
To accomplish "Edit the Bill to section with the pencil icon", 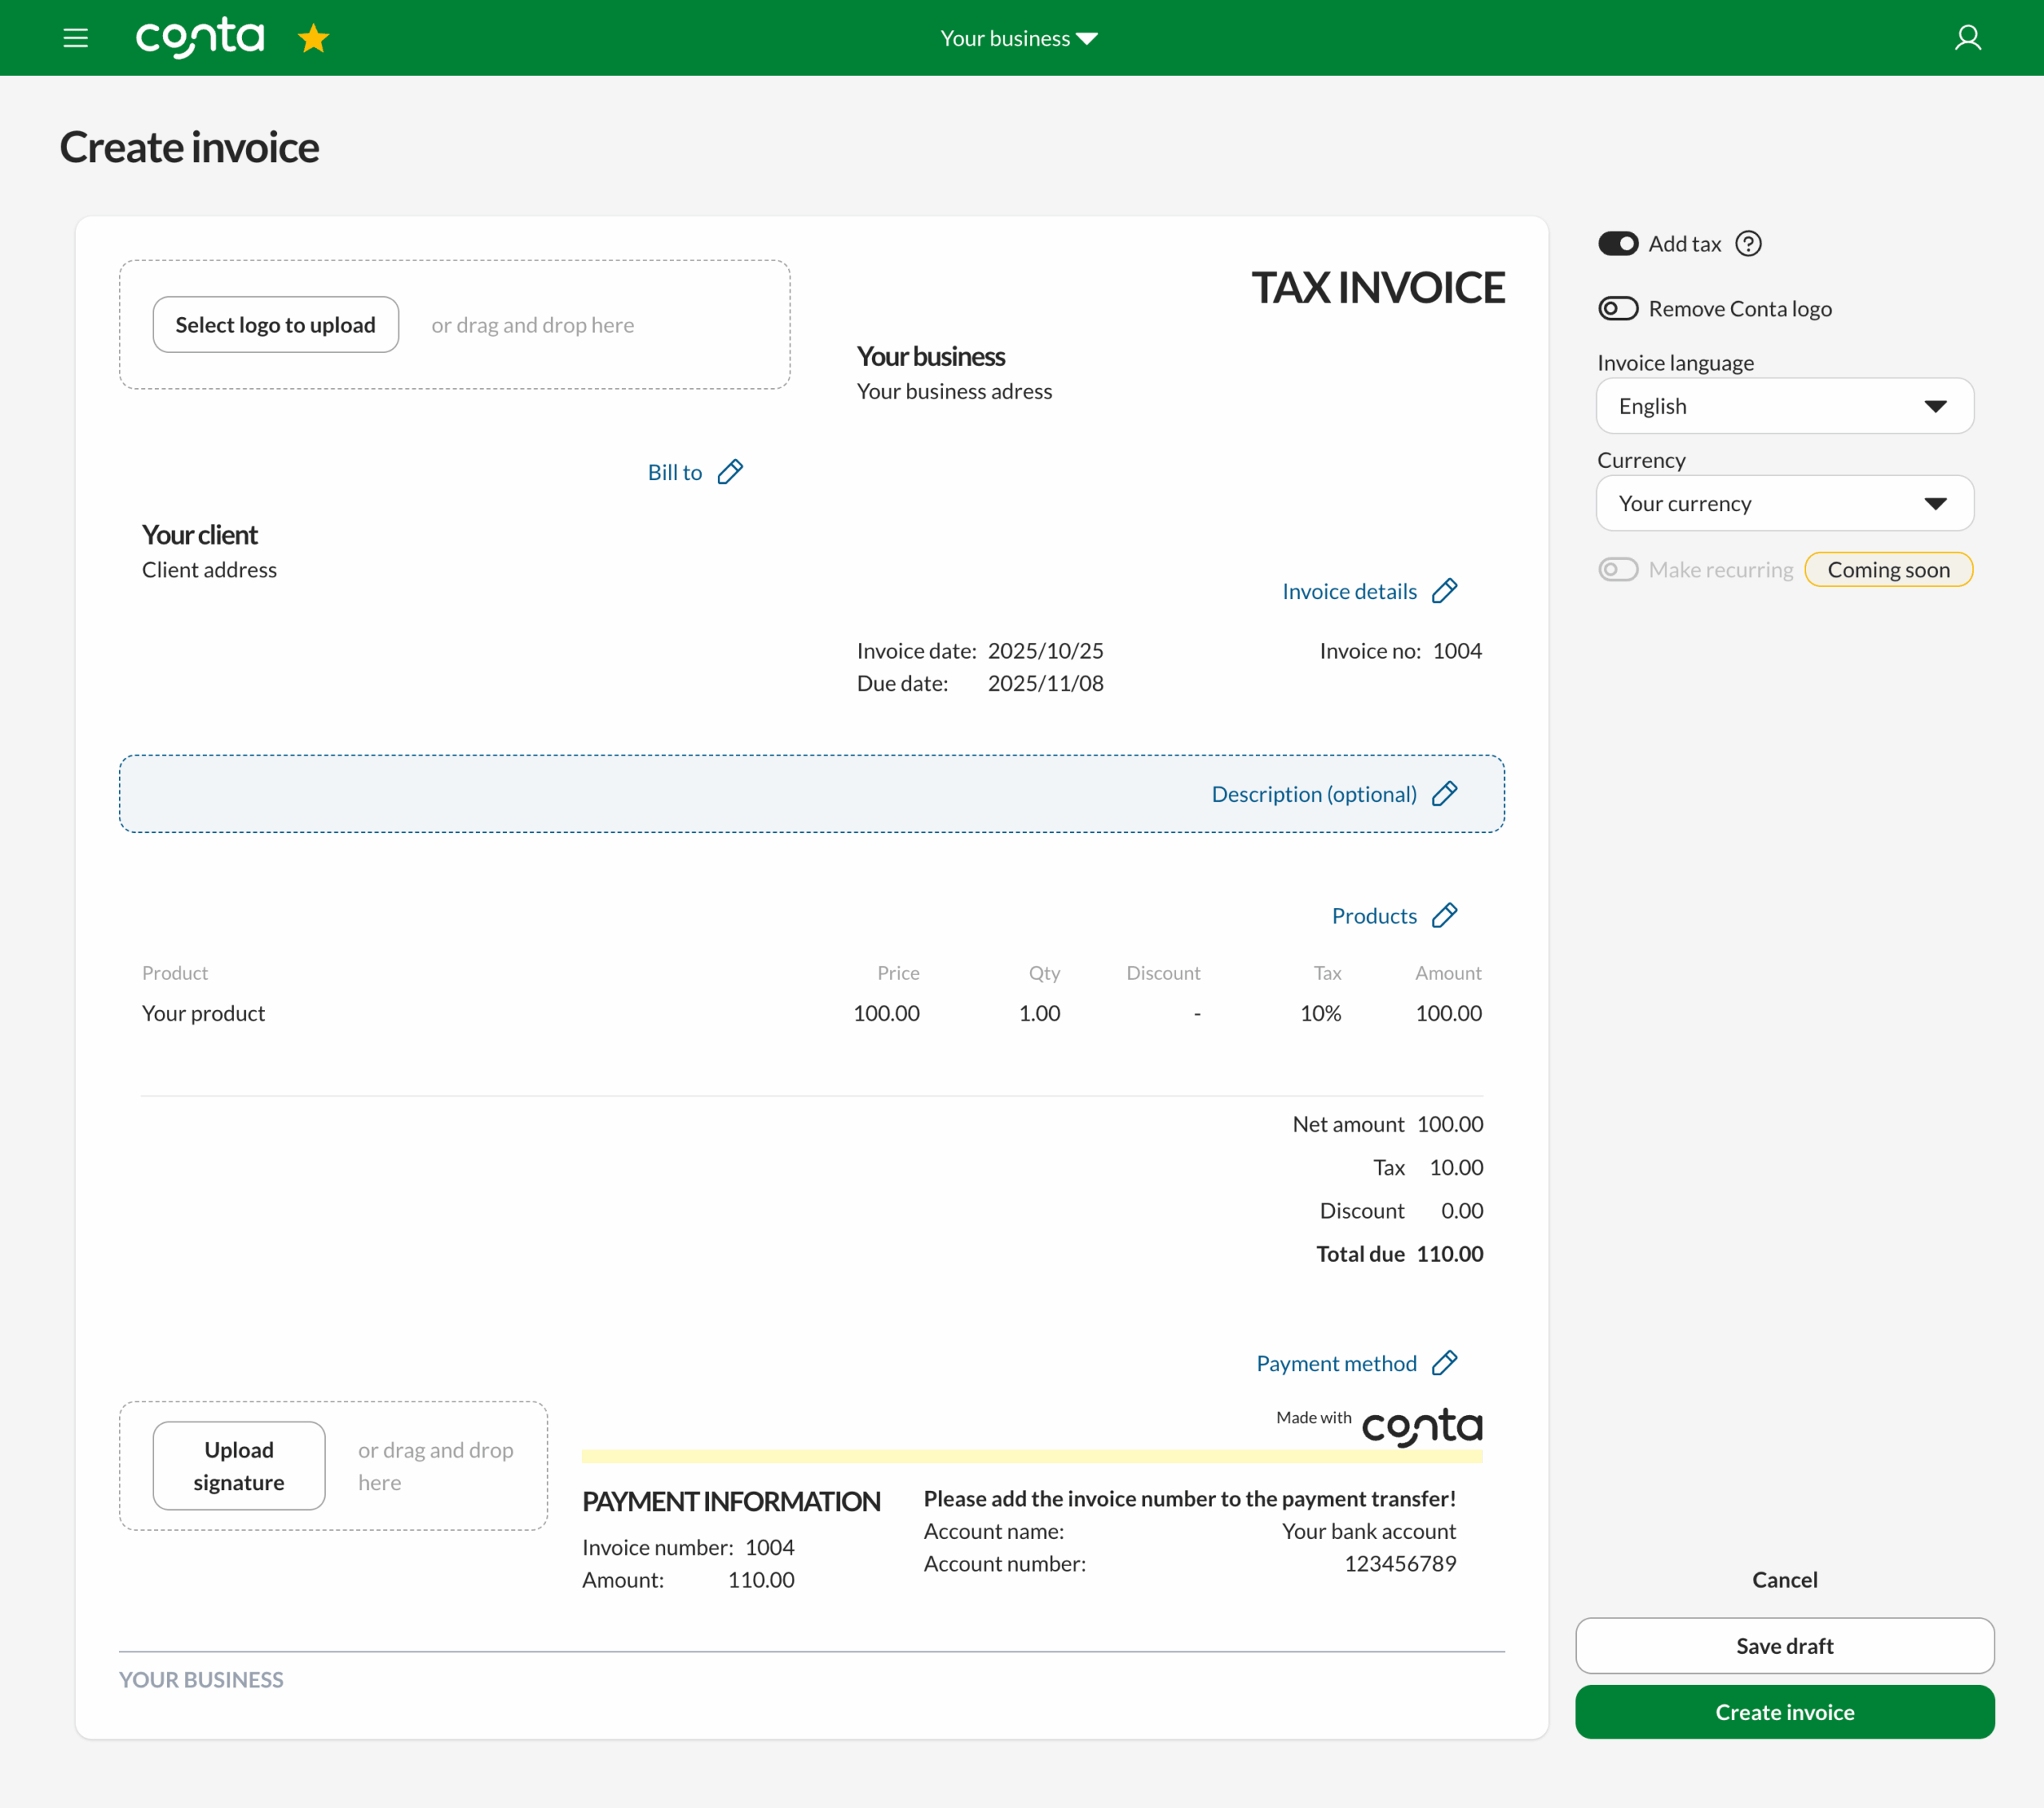I will [731, 470].
